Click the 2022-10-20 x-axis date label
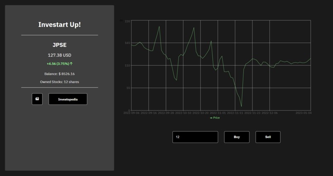The height and width of the screenshot is (176, 333). click(x=200, y=113)
